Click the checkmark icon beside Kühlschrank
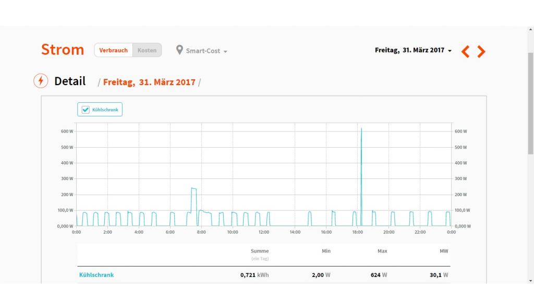 click(86, 110)
